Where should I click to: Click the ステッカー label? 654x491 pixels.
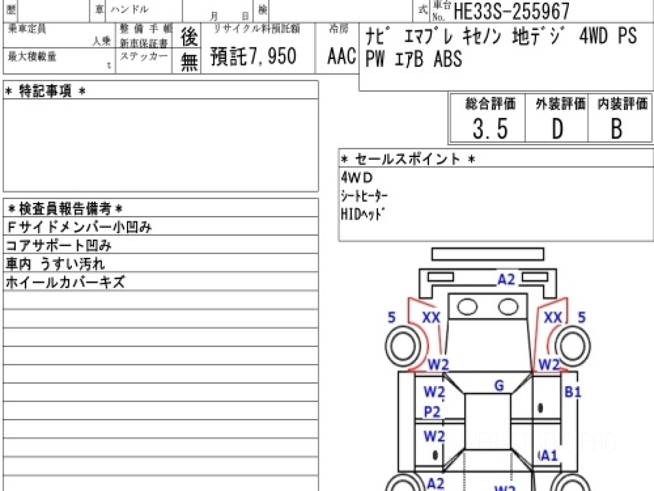[144, 56]
